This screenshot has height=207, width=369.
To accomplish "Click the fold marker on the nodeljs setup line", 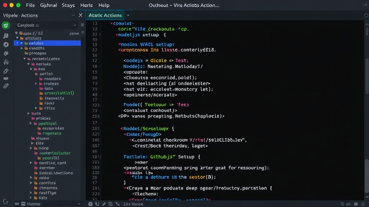I will pos(100,35).
